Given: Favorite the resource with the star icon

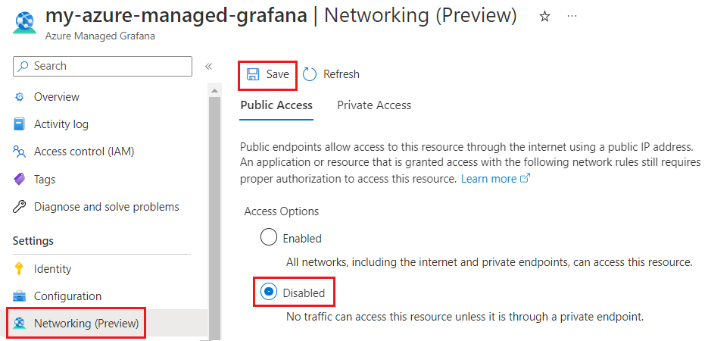Looking at the screenshot, I should [x=545, y=17].
